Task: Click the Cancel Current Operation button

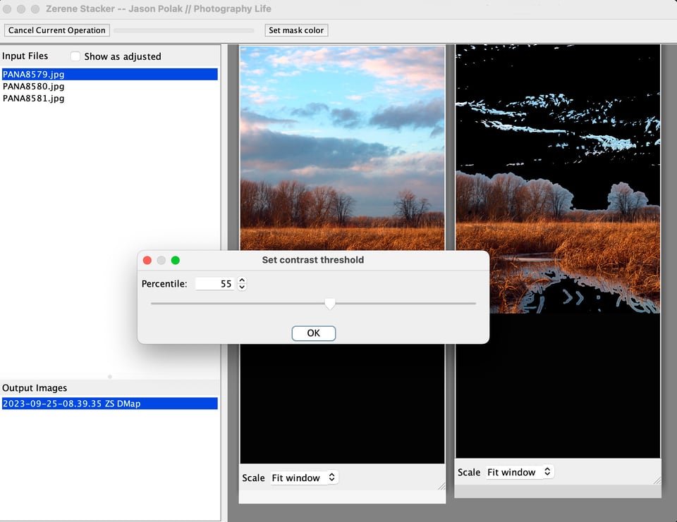Action: tap(57, 30)
